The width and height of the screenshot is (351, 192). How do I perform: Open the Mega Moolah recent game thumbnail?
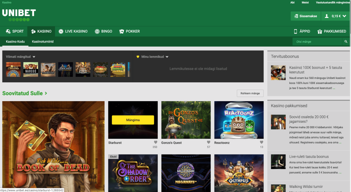[118, 70]
